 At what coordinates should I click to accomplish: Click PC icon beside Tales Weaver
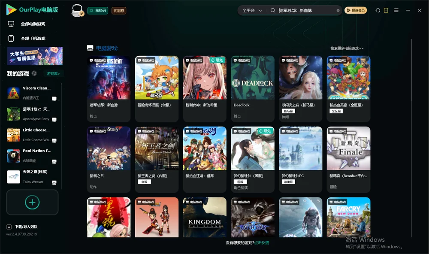(54, 183)
